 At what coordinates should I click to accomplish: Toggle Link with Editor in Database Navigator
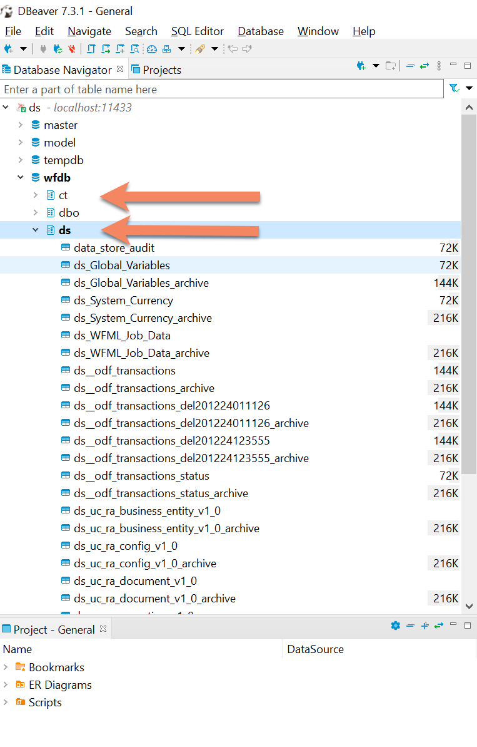click(x=424, y=66)
